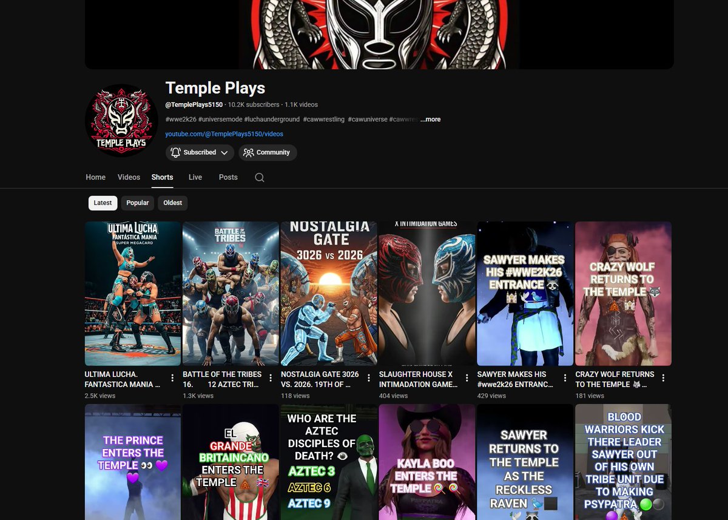Click the #luchaunderground hashtag

[x=272, y=120]
